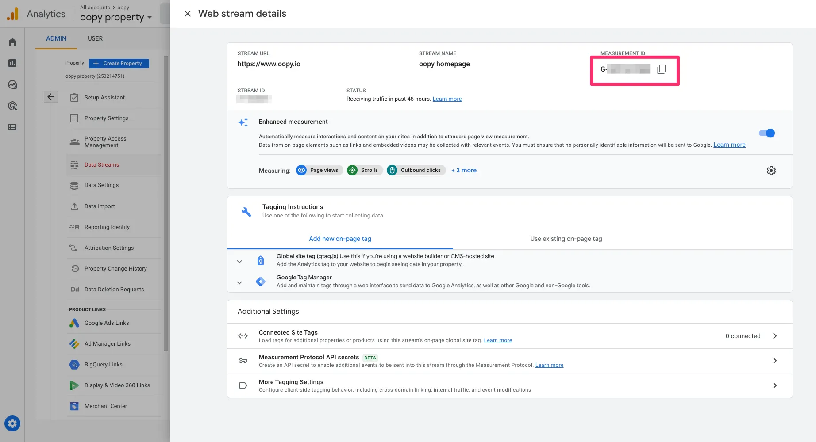Expand Global site tag (gtag.js) section
This screenshot has width=816, height=442.
pos(239,262)
